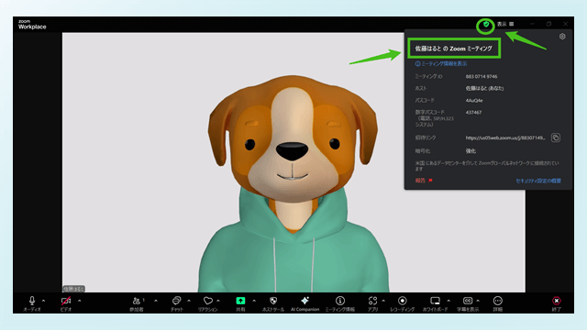
Task: Click the Zoom Workplace logo
Action: pos(32,25)
